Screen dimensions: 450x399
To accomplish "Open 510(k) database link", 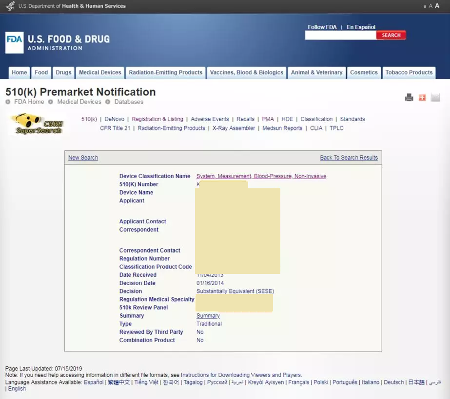I will click(x=89, y=119).
